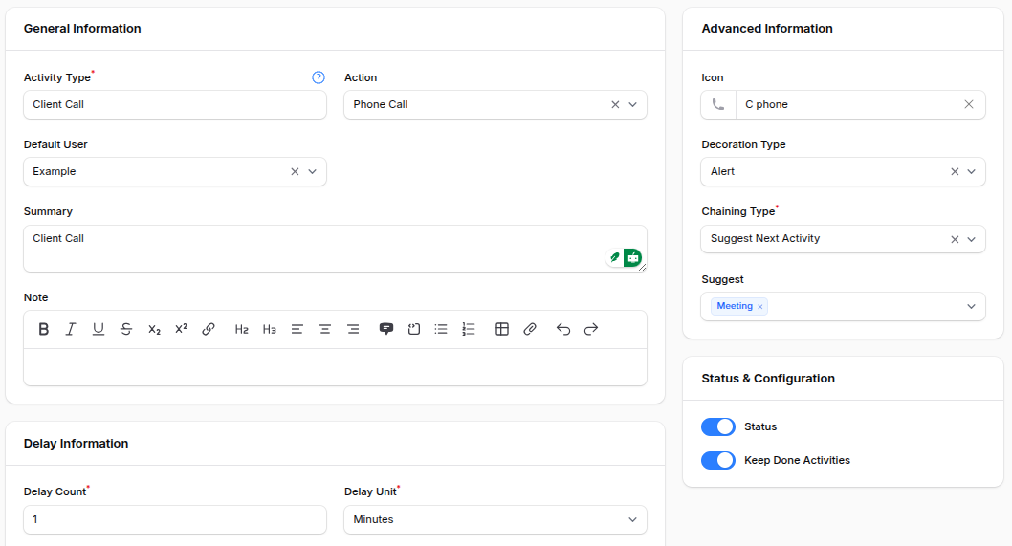Expand the Action dropdown chevron
Image resolution: width=1012 pixels, height=546 pixels.
pos(632,105)
